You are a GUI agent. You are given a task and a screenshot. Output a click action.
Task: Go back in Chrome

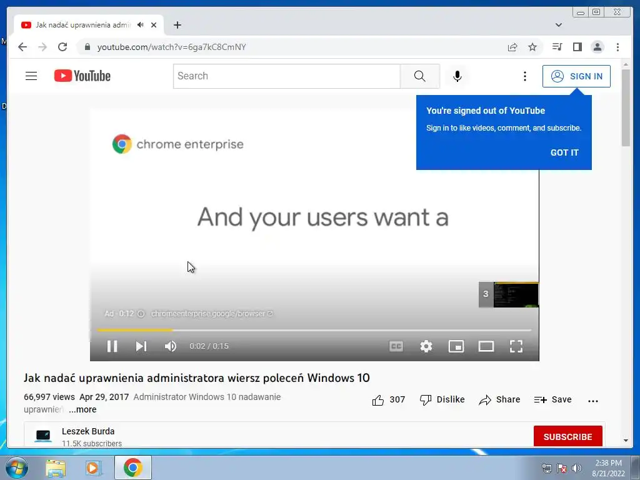(x=22, y=47)
